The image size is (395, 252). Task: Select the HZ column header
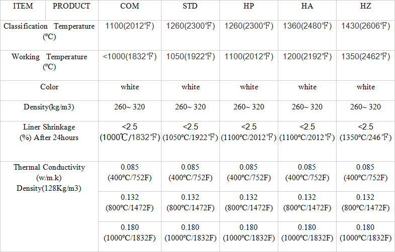[x=366, y=7]
